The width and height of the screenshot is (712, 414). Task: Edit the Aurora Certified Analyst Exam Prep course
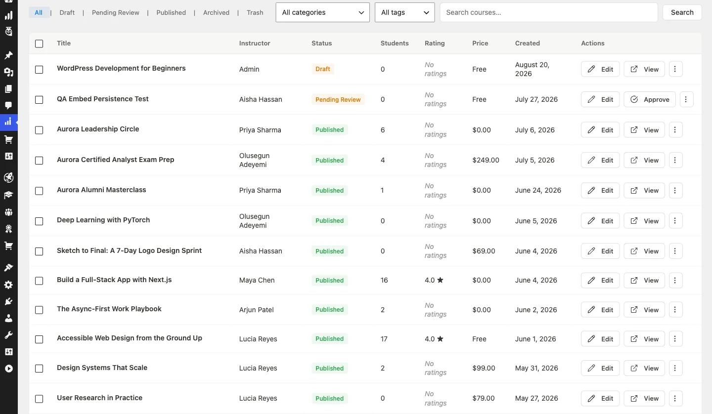(x=600, y=160)
